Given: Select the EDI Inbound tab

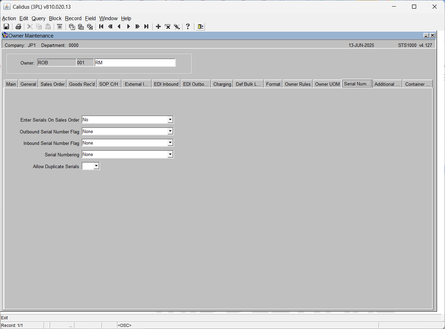Looking at the screenshot, I should (166, 84).
